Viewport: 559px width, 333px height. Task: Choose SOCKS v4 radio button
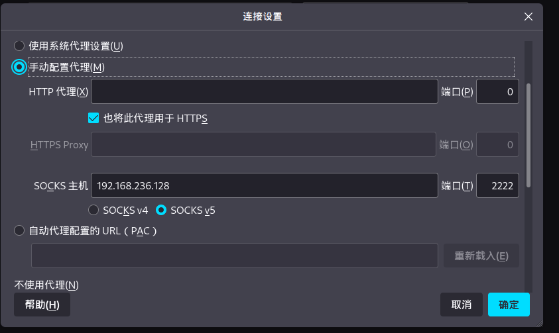[x=93, y=211]
